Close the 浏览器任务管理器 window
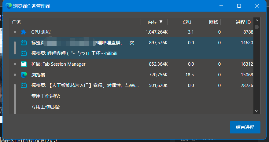The width and height of the screenshot is (269, 142). click(x=257, y=6)
